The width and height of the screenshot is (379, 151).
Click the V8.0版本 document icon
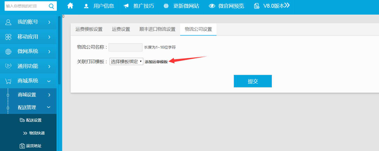pyautogui.click(x=257, y=6)
